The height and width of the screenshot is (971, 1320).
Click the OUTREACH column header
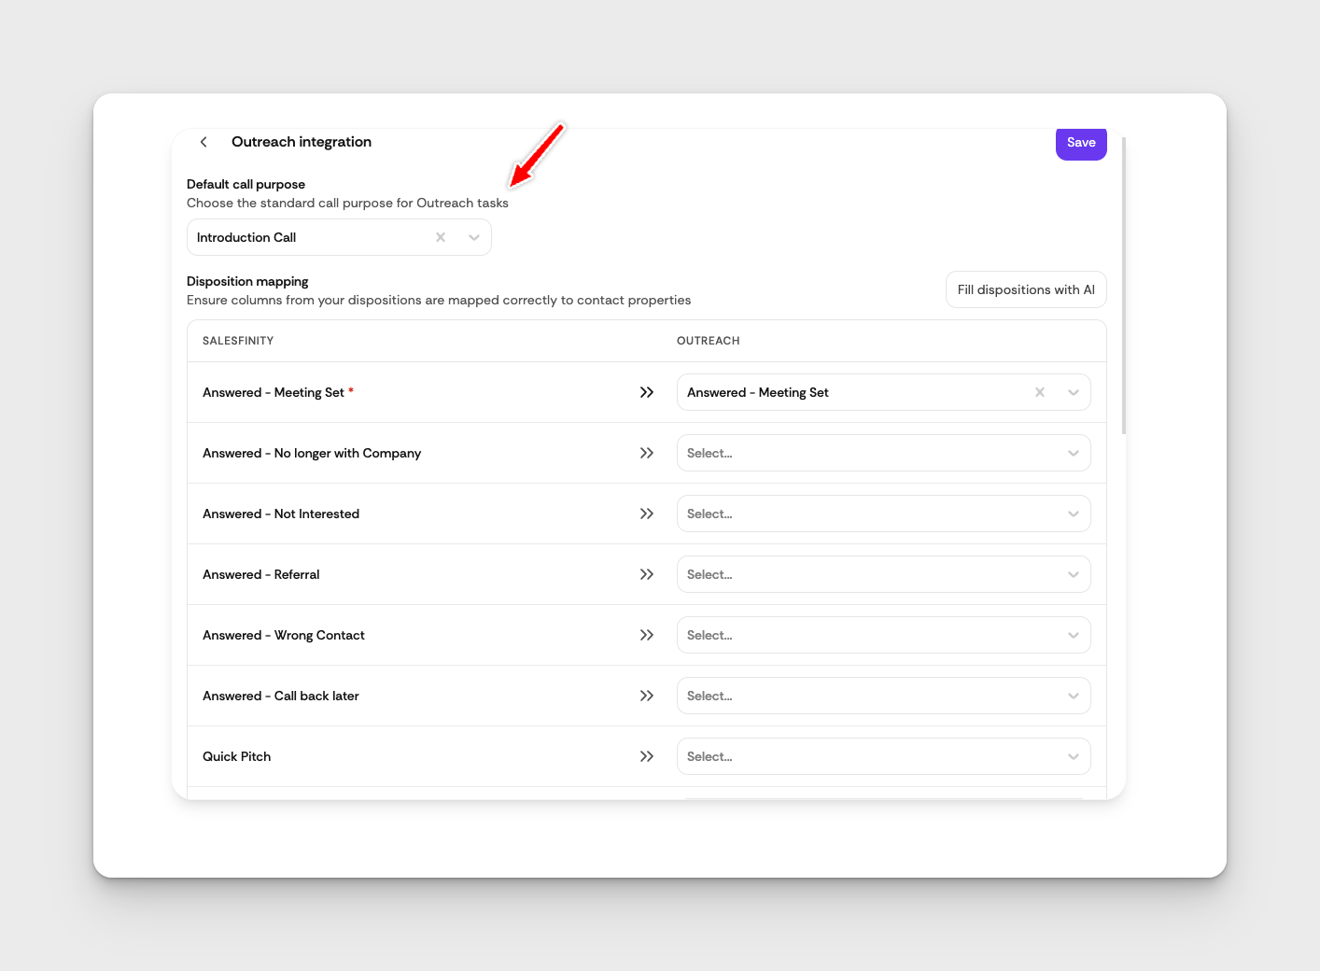click(709, 341)
